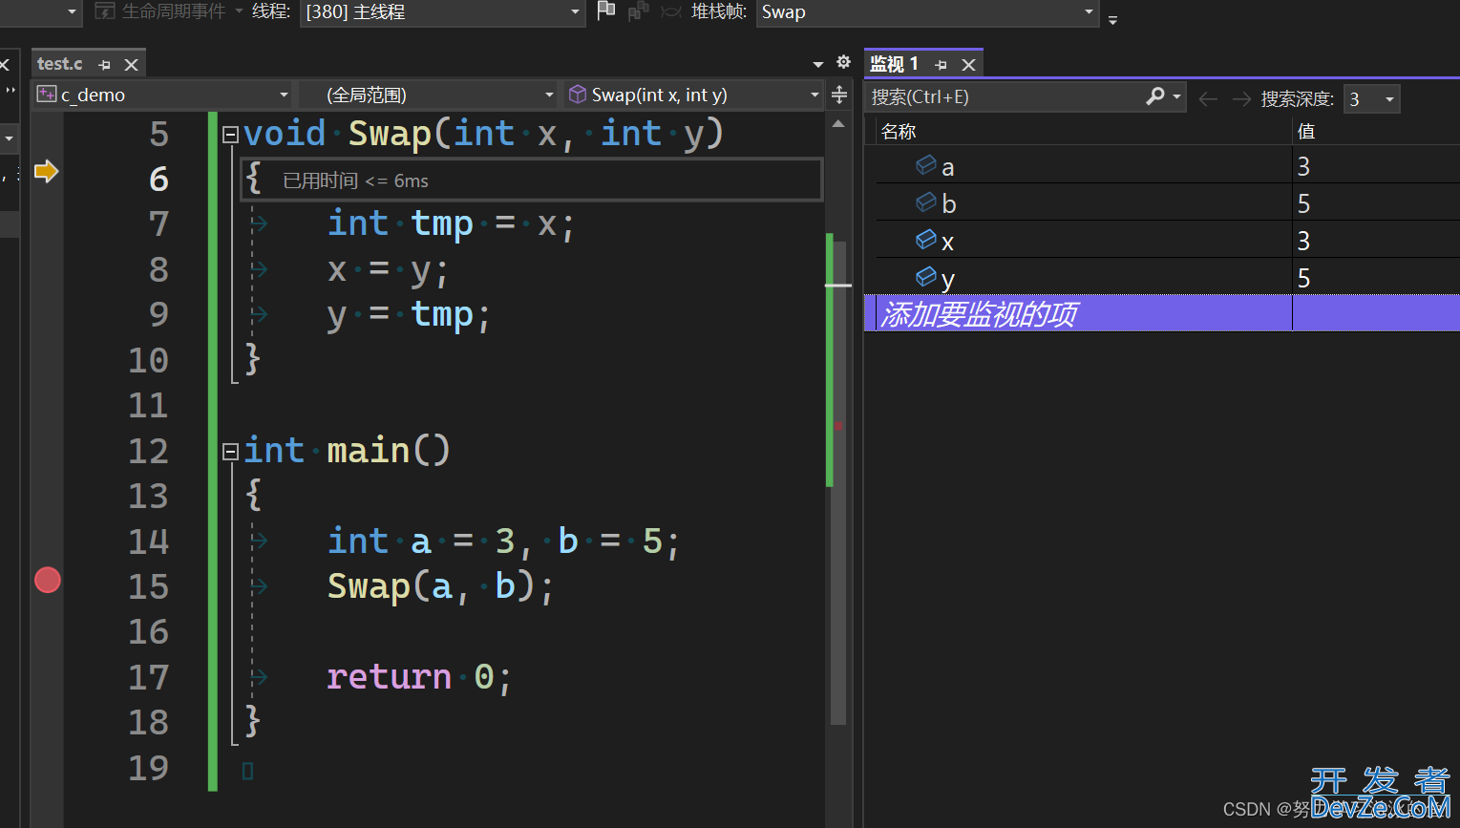The width and height of the screenshot is (1460, 828).
Task: Open the (全局范围) scope dropdown
Action: [x=549, y=95]
